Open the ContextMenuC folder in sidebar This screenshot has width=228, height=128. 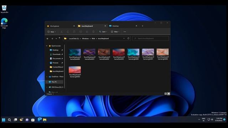coord(57,67)
